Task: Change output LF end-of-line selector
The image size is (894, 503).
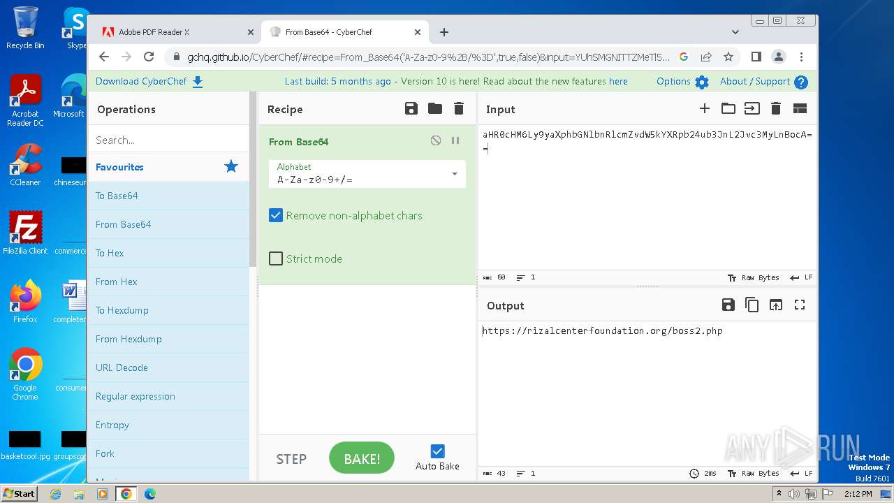Action: pos(801,473)
